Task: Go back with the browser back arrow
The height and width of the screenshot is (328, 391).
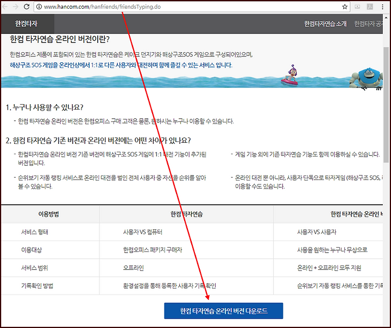Action: (4, 7)
